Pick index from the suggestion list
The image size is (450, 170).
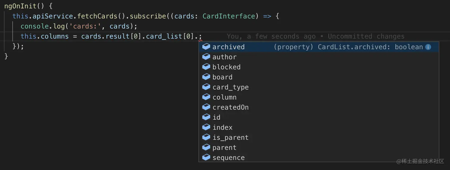pos(222,127)
